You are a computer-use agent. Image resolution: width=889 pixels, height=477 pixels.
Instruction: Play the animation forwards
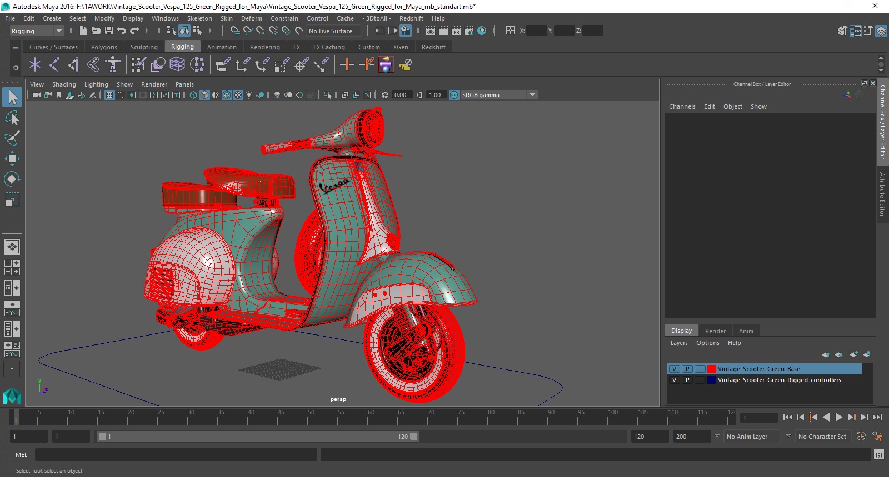(x=839, y=417)
